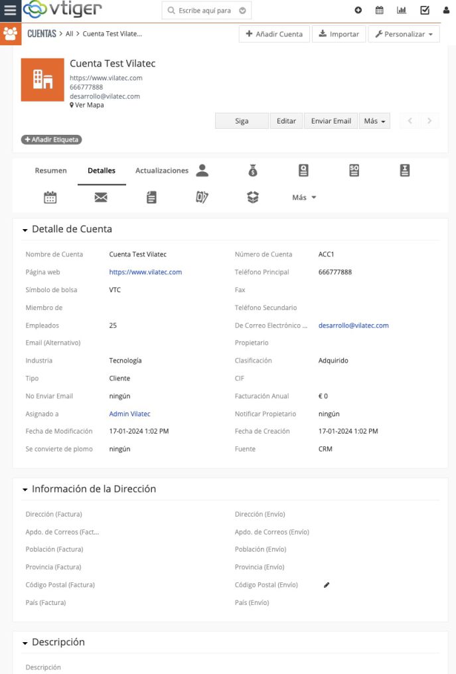Viewport: 456px width, 674px height.
Task: Open the Contacts related tab icon
Action: coord(202,171)
